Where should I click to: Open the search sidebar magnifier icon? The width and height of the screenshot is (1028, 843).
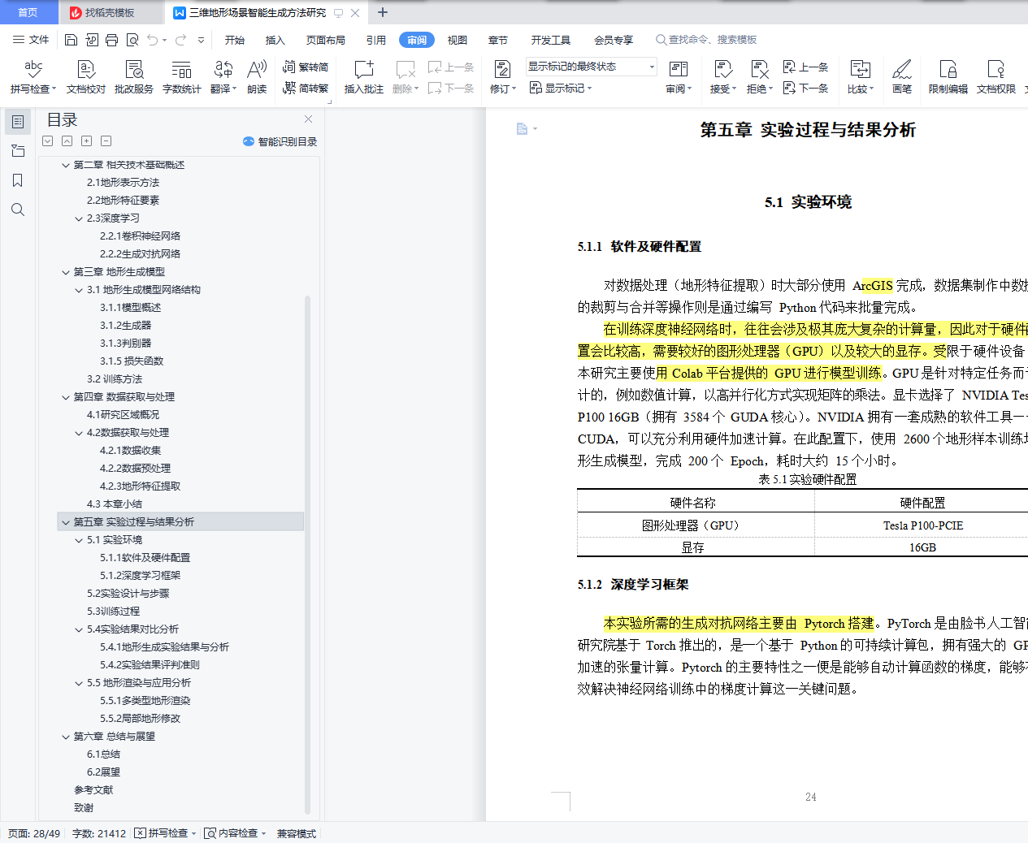[x=18, y=210]
